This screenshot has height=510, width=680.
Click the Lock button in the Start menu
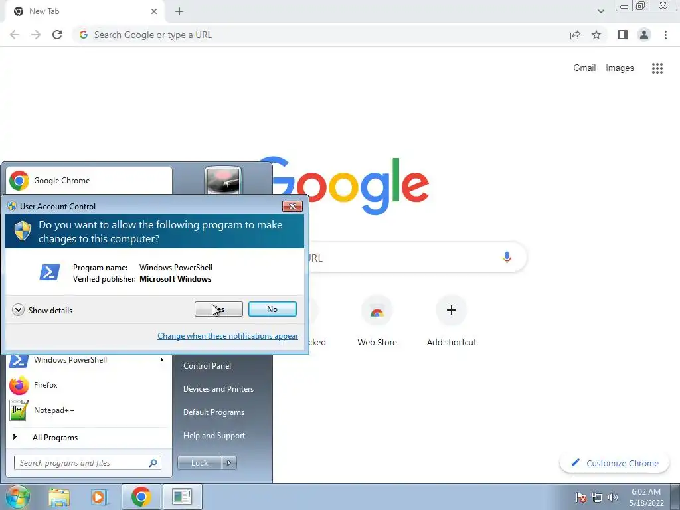199,463
